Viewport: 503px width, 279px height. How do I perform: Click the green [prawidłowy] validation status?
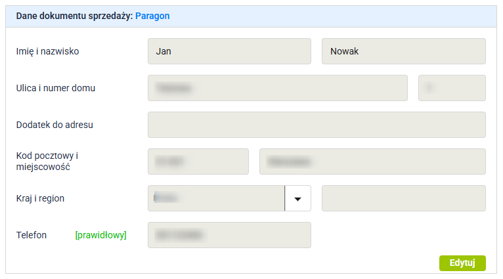click(100, 235)
